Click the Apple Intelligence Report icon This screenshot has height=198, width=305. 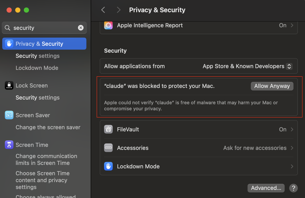click(x=108, y=25)
